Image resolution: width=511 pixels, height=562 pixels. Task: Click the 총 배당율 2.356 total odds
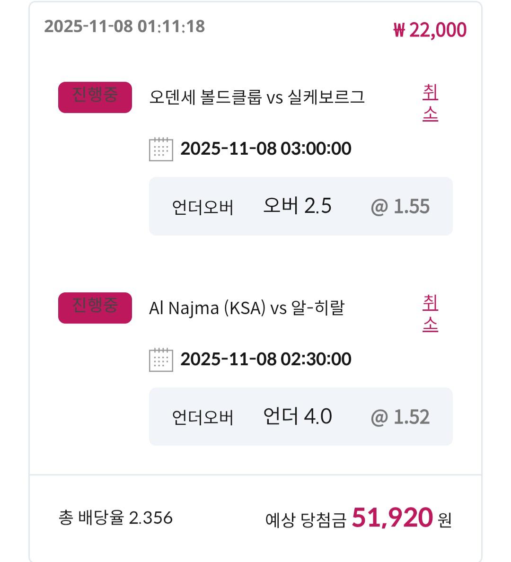click(115, 518)
